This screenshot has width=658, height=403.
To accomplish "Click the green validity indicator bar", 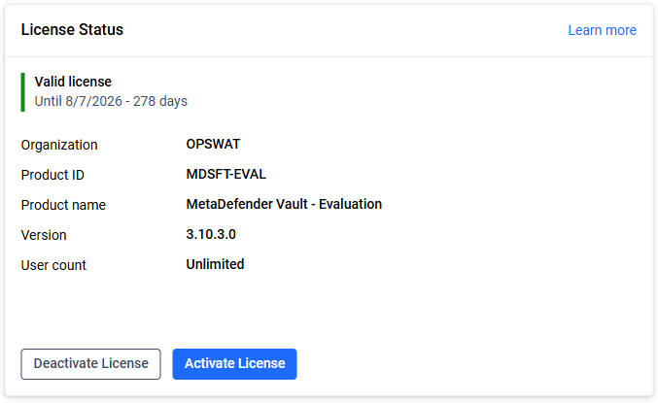I will click(x=22, y=91).
